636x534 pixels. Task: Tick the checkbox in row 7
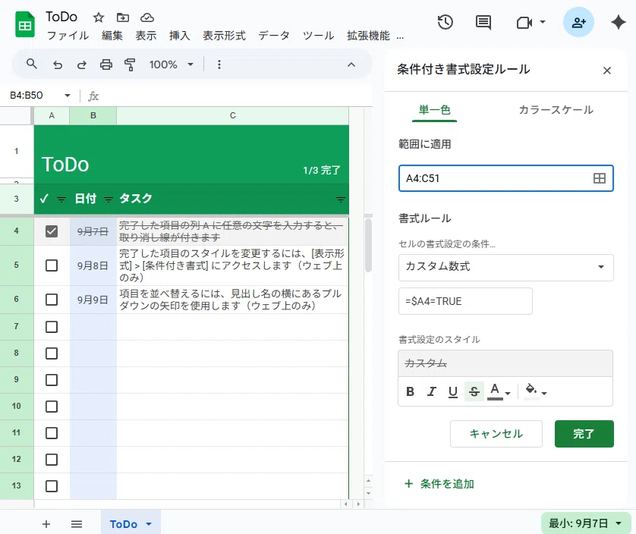[x=52, y=327]
